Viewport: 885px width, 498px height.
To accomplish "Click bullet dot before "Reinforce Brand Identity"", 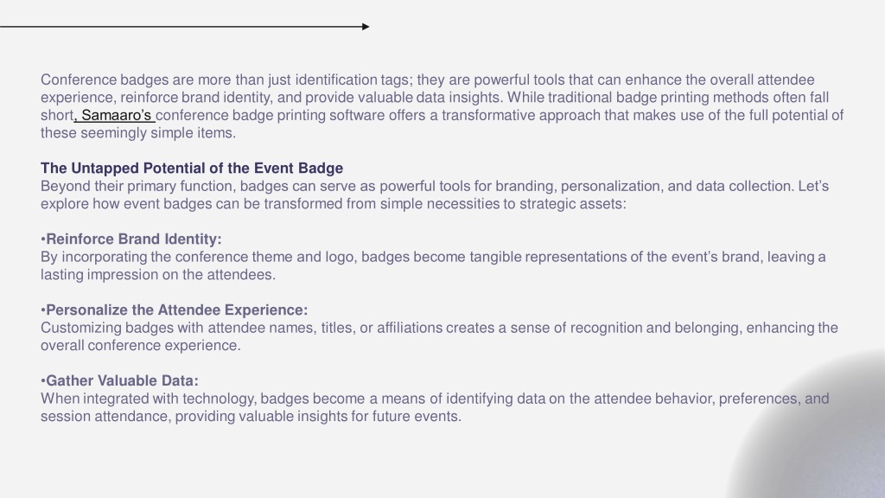I will [x=43, y=239].
